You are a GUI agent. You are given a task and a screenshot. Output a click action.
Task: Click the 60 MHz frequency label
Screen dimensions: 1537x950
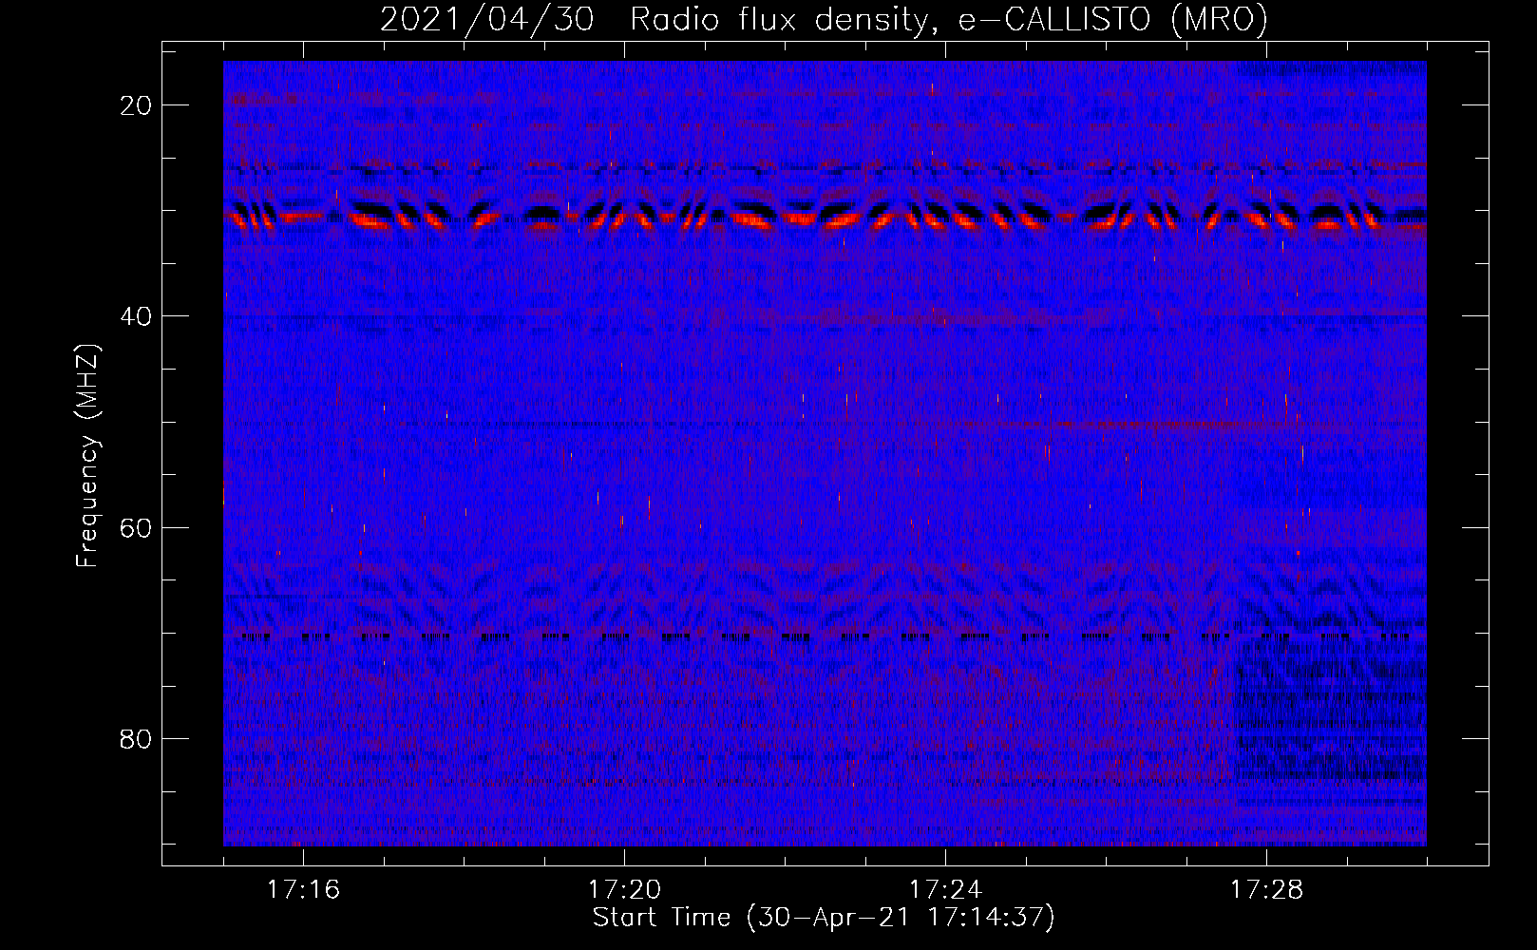click(x=136, y=527)
